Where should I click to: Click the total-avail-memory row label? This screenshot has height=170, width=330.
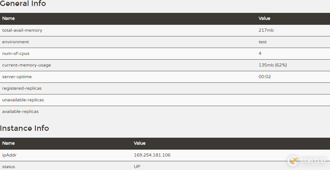(x=22, y=30)
